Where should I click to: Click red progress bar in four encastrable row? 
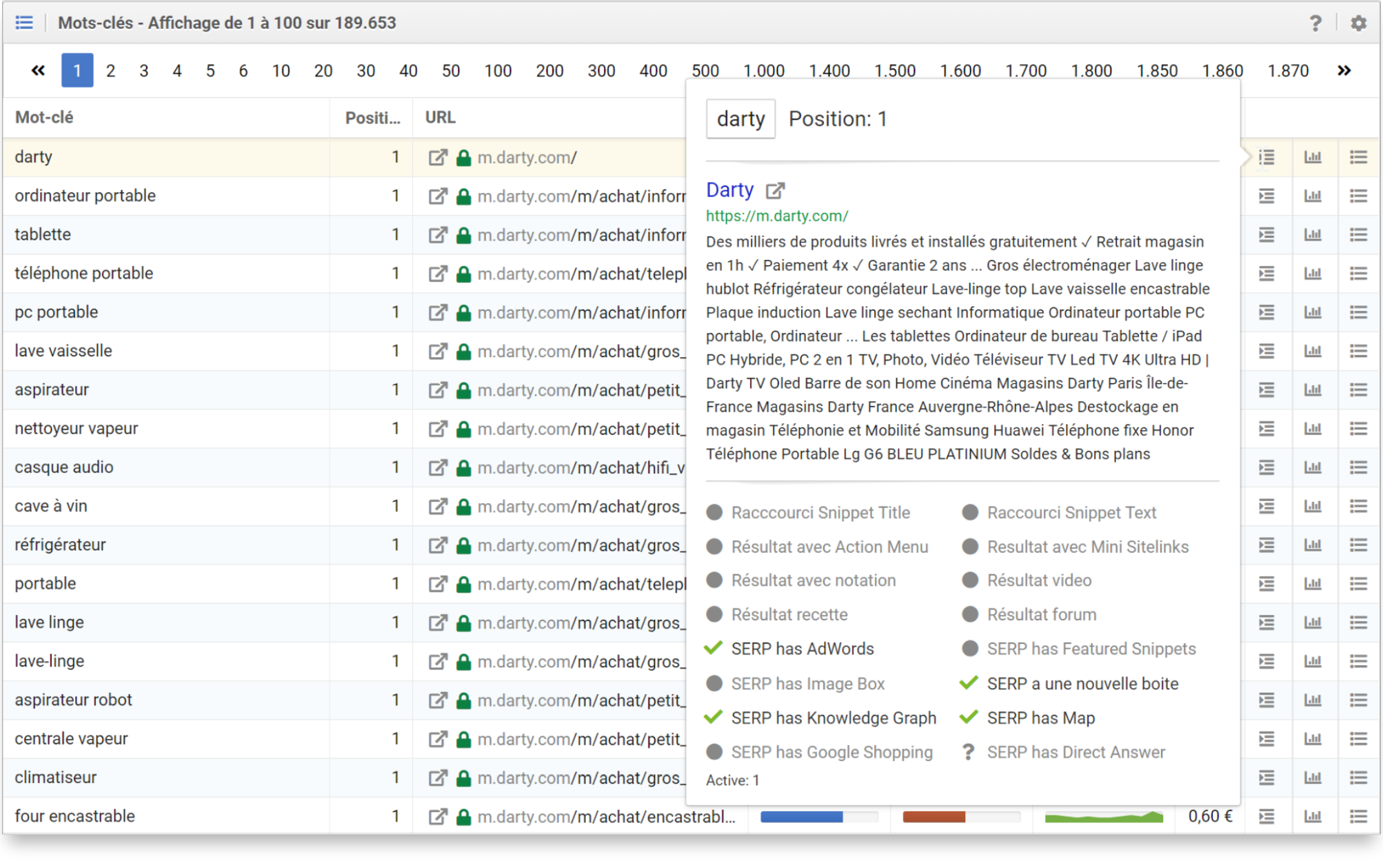click(961, 817)
